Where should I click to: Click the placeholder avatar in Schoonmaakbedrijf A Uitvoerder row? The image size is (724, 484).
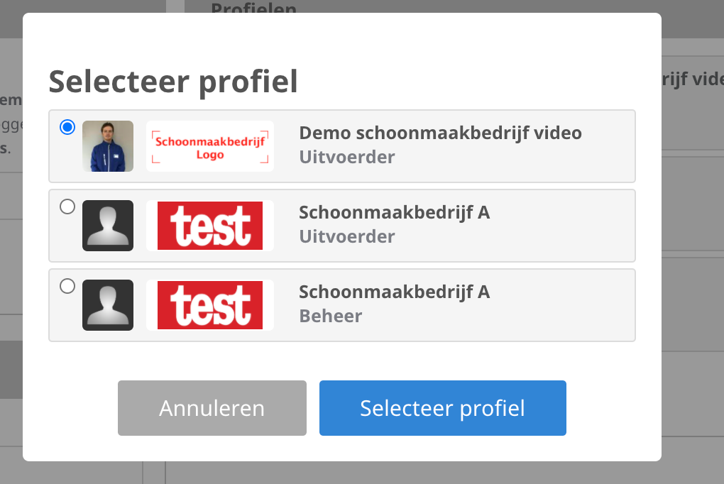click(108, 226)
